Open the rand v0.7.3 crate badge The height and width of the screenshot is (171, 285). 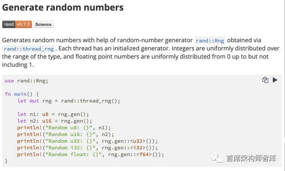point(17,24)
